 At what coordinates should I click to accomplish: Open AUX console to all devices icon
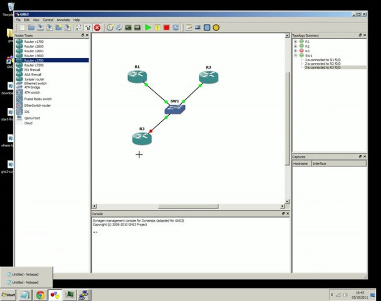[137, 28]
